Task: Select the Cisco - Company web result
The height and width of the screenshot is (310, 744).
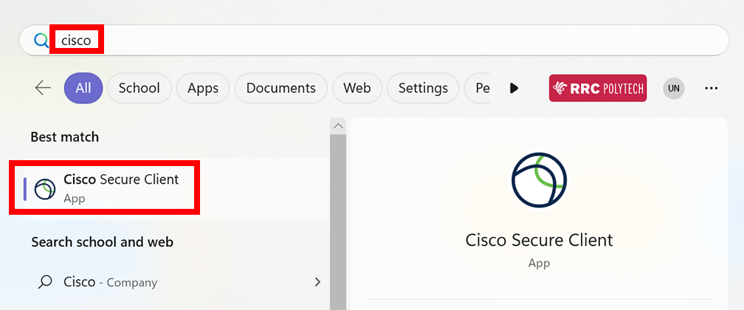Action: click(x=176, y=283)
